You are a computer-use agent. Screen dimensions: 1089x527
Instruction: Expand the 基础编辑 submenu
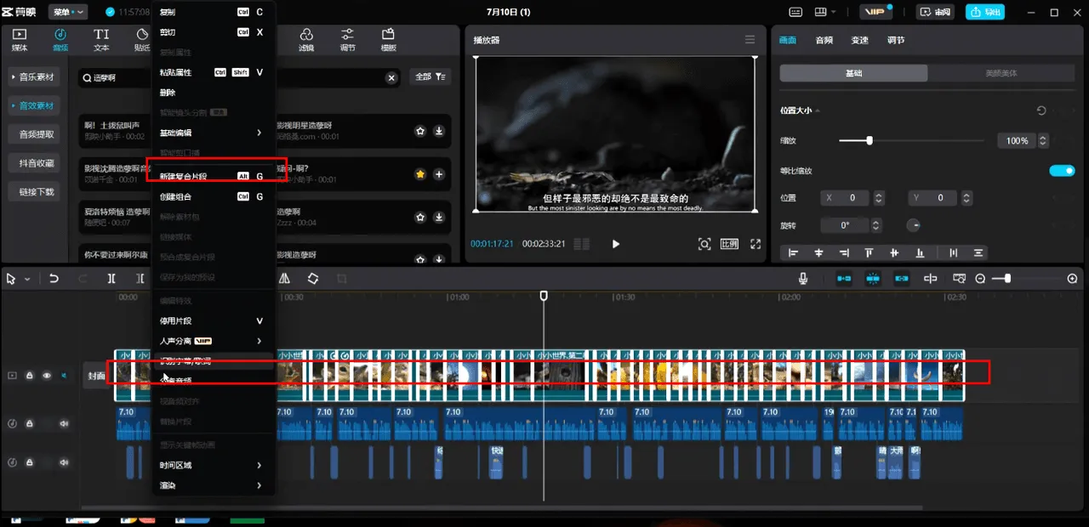click(x=211, y=133)
